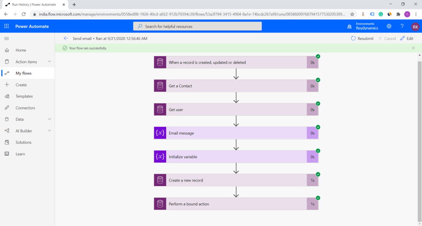Open the app launcher waffle icon
Image resolution: width=422 pixels, height=226 pixels.
[6, 26]
